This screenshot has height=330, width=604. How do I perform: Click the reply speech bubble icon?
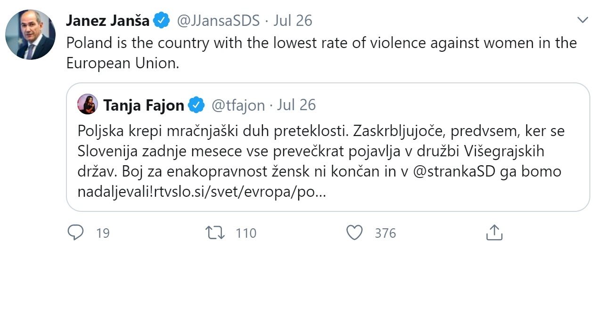(75, 233)
